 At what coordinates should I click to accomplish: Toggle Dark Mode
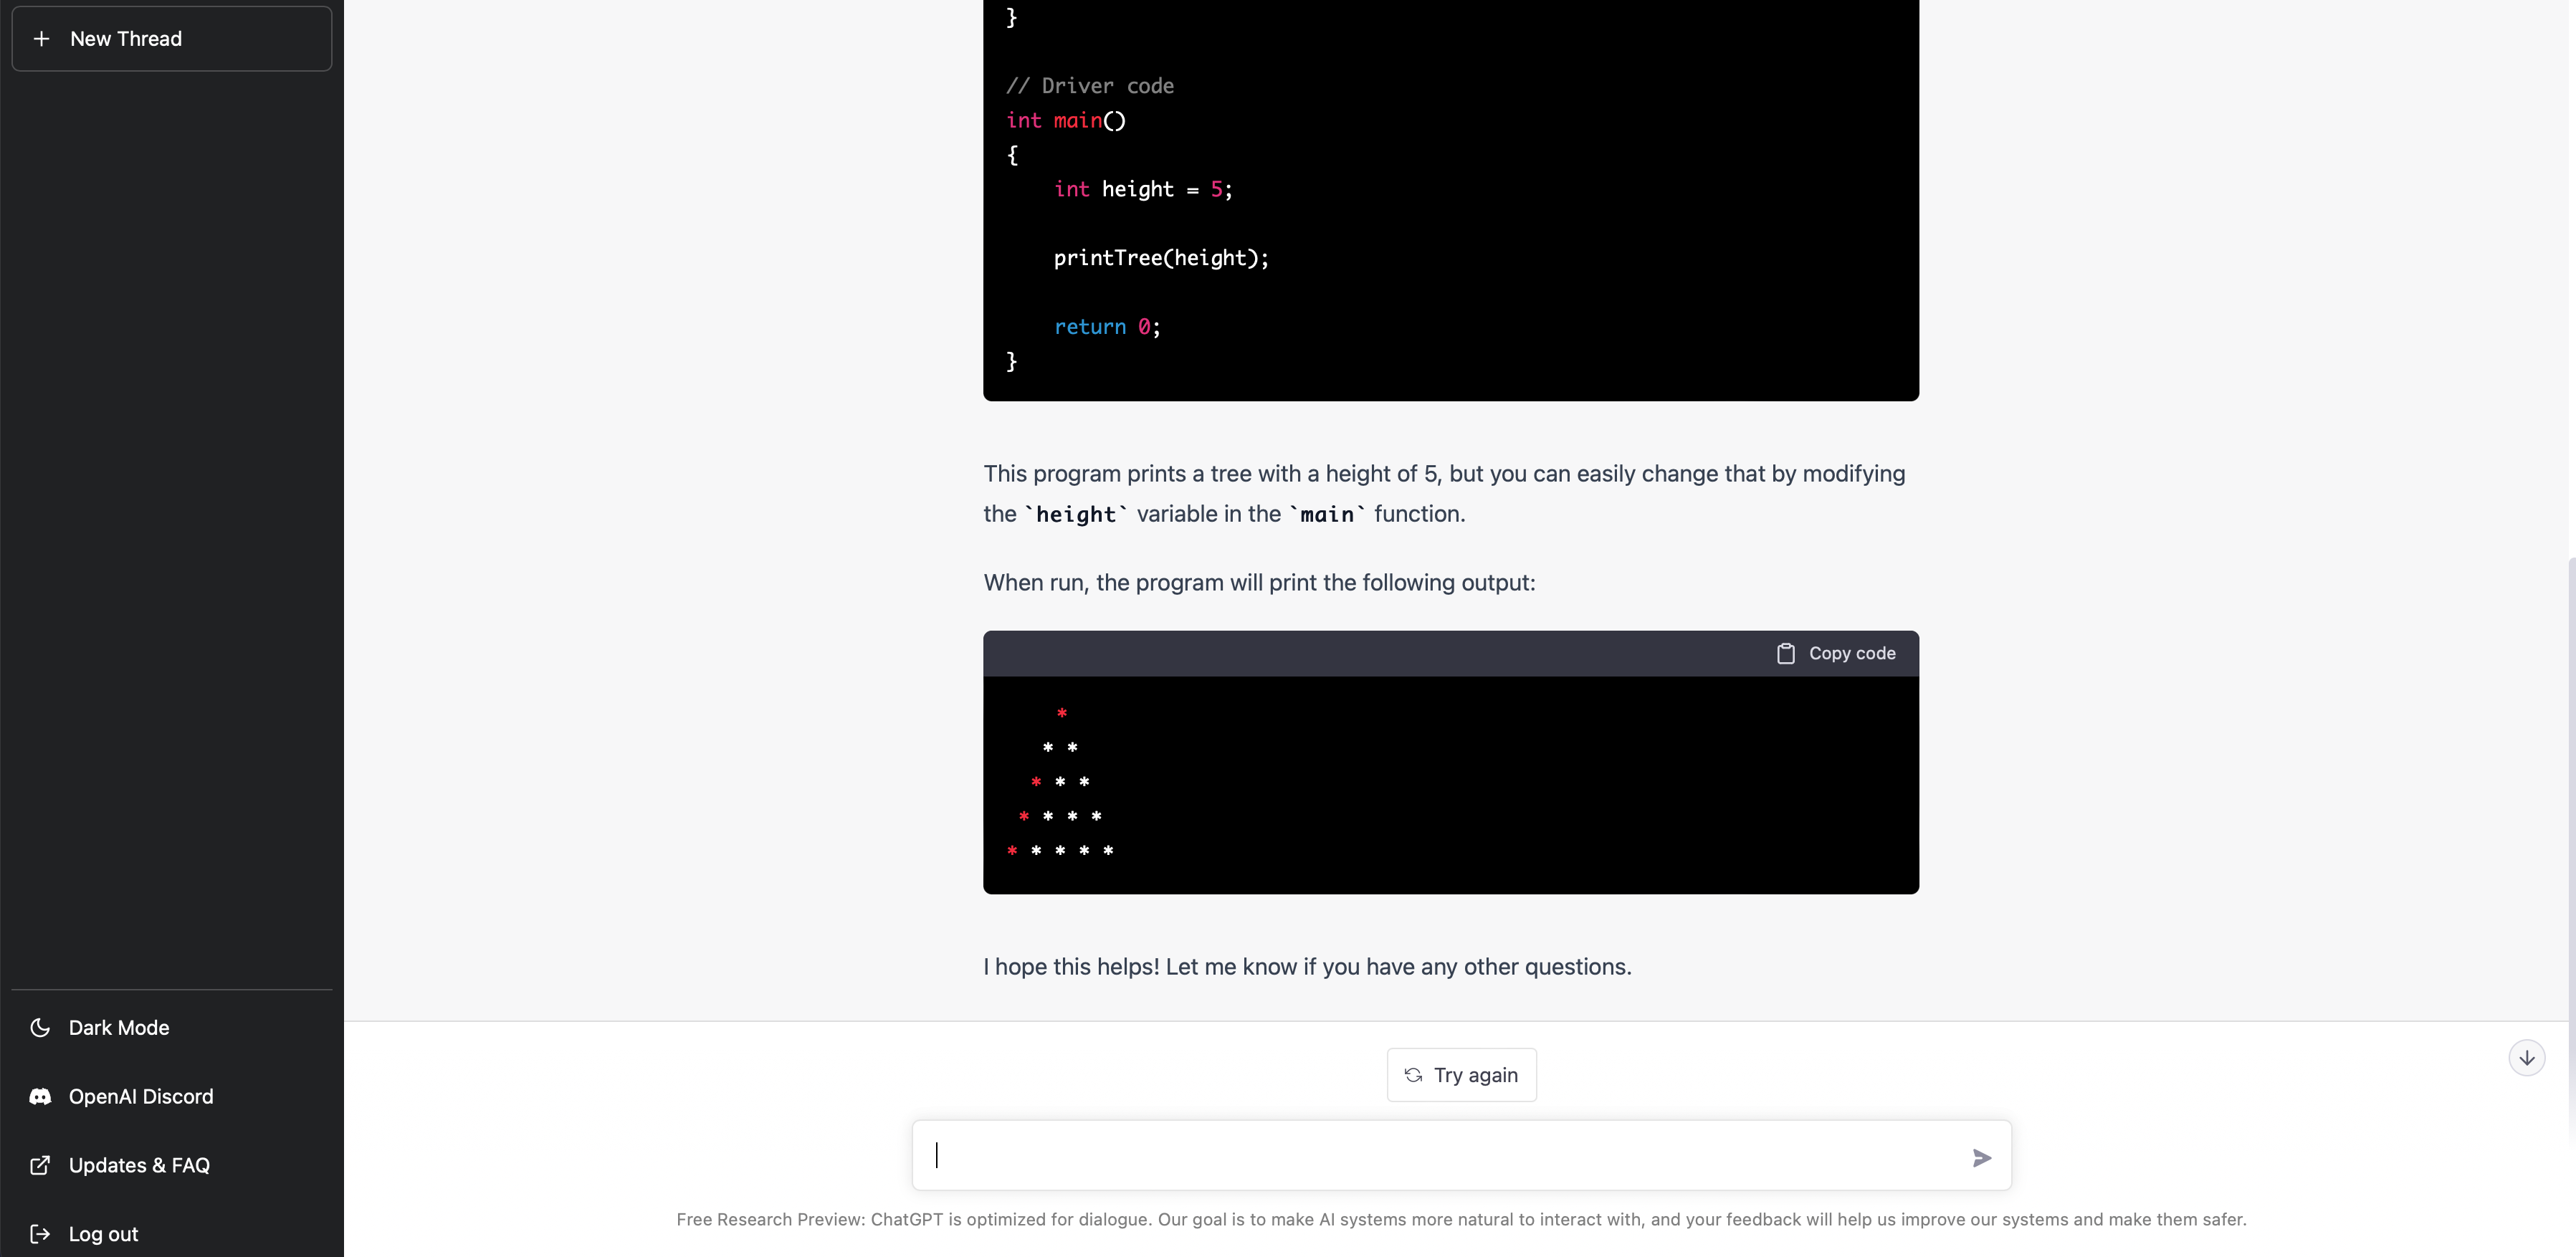click(x=118, y=1027)
